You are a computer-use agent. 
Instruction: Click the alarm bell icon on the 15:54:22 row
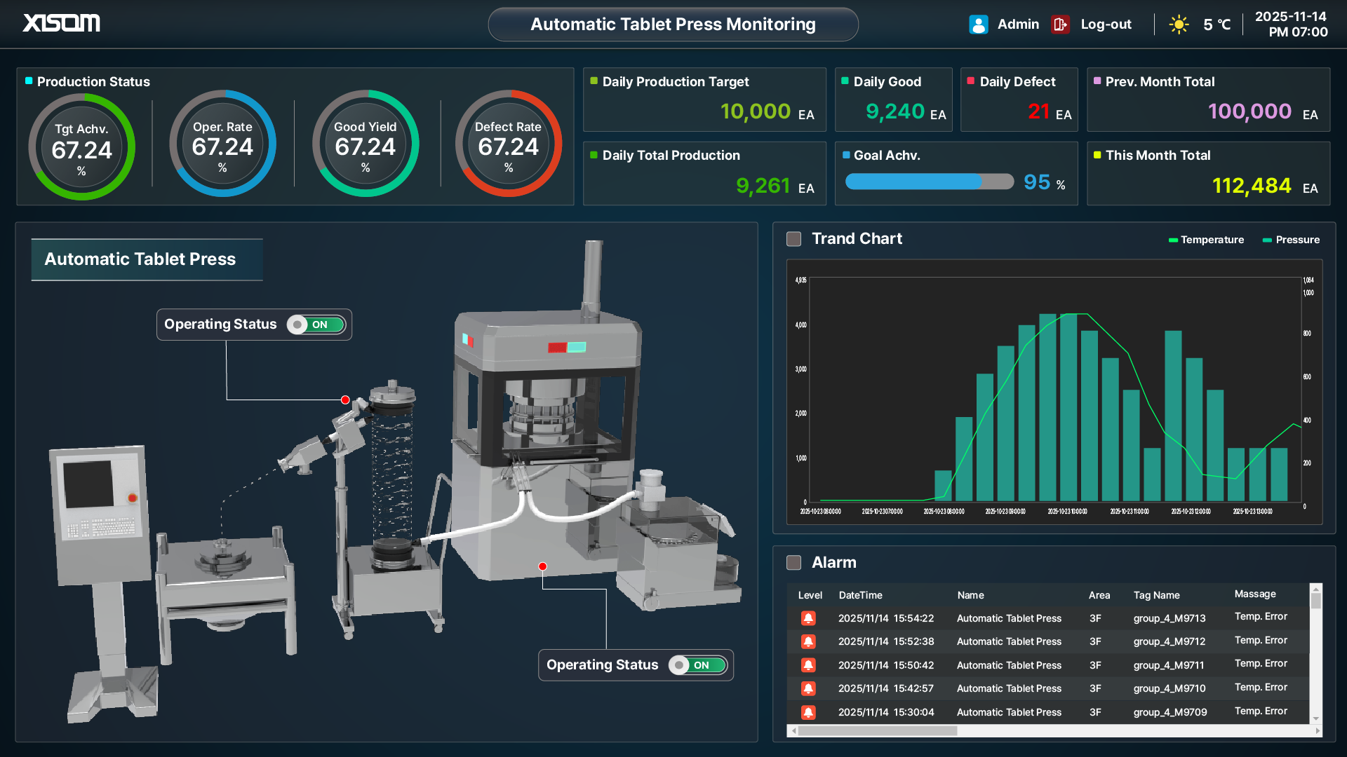(810, 618)
